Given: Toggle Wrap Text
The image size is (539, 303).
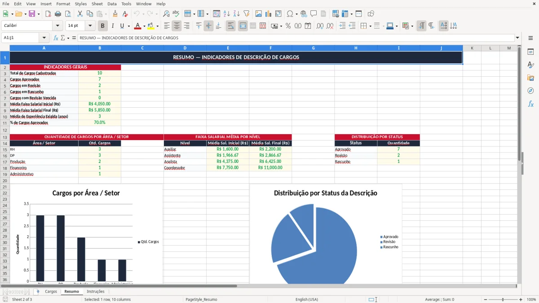Looking at the screenshot, I should [x=231, y=26].
